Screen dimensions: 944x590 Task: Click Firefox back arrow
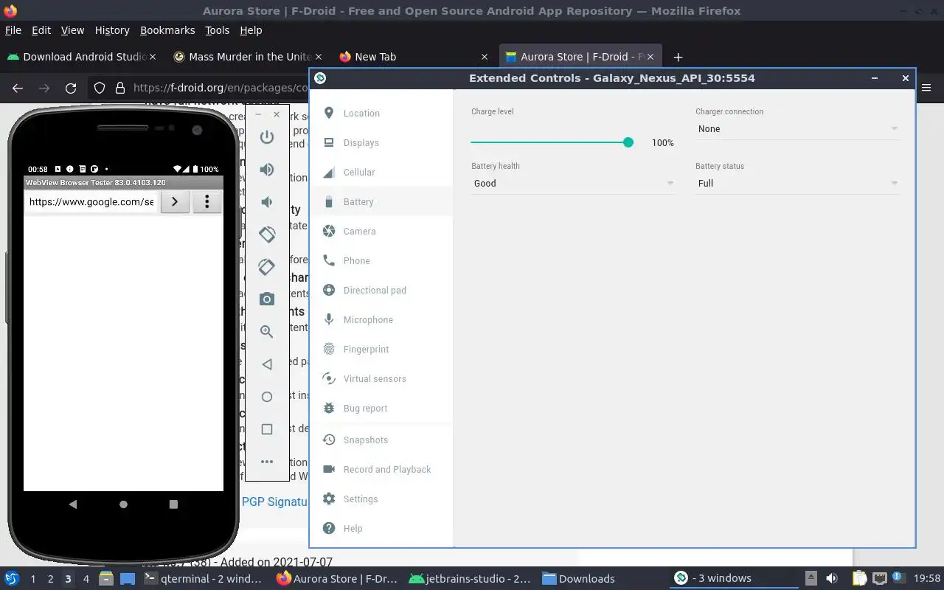(x=18, y=88)
